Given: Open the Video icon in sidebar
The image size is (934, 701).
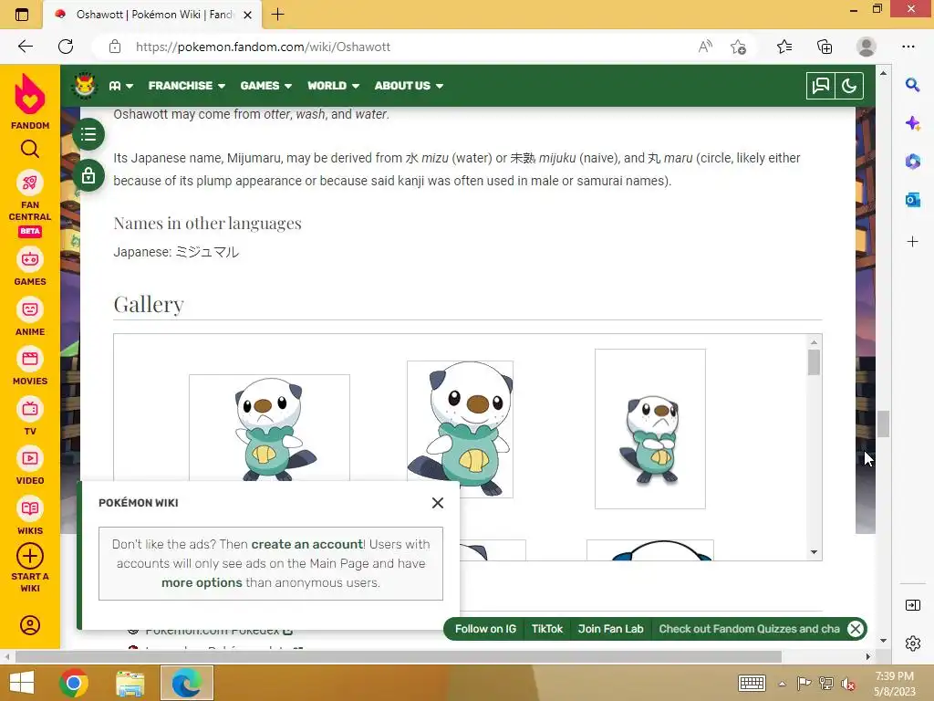Looking at the screenshot, I should point(30,458).
